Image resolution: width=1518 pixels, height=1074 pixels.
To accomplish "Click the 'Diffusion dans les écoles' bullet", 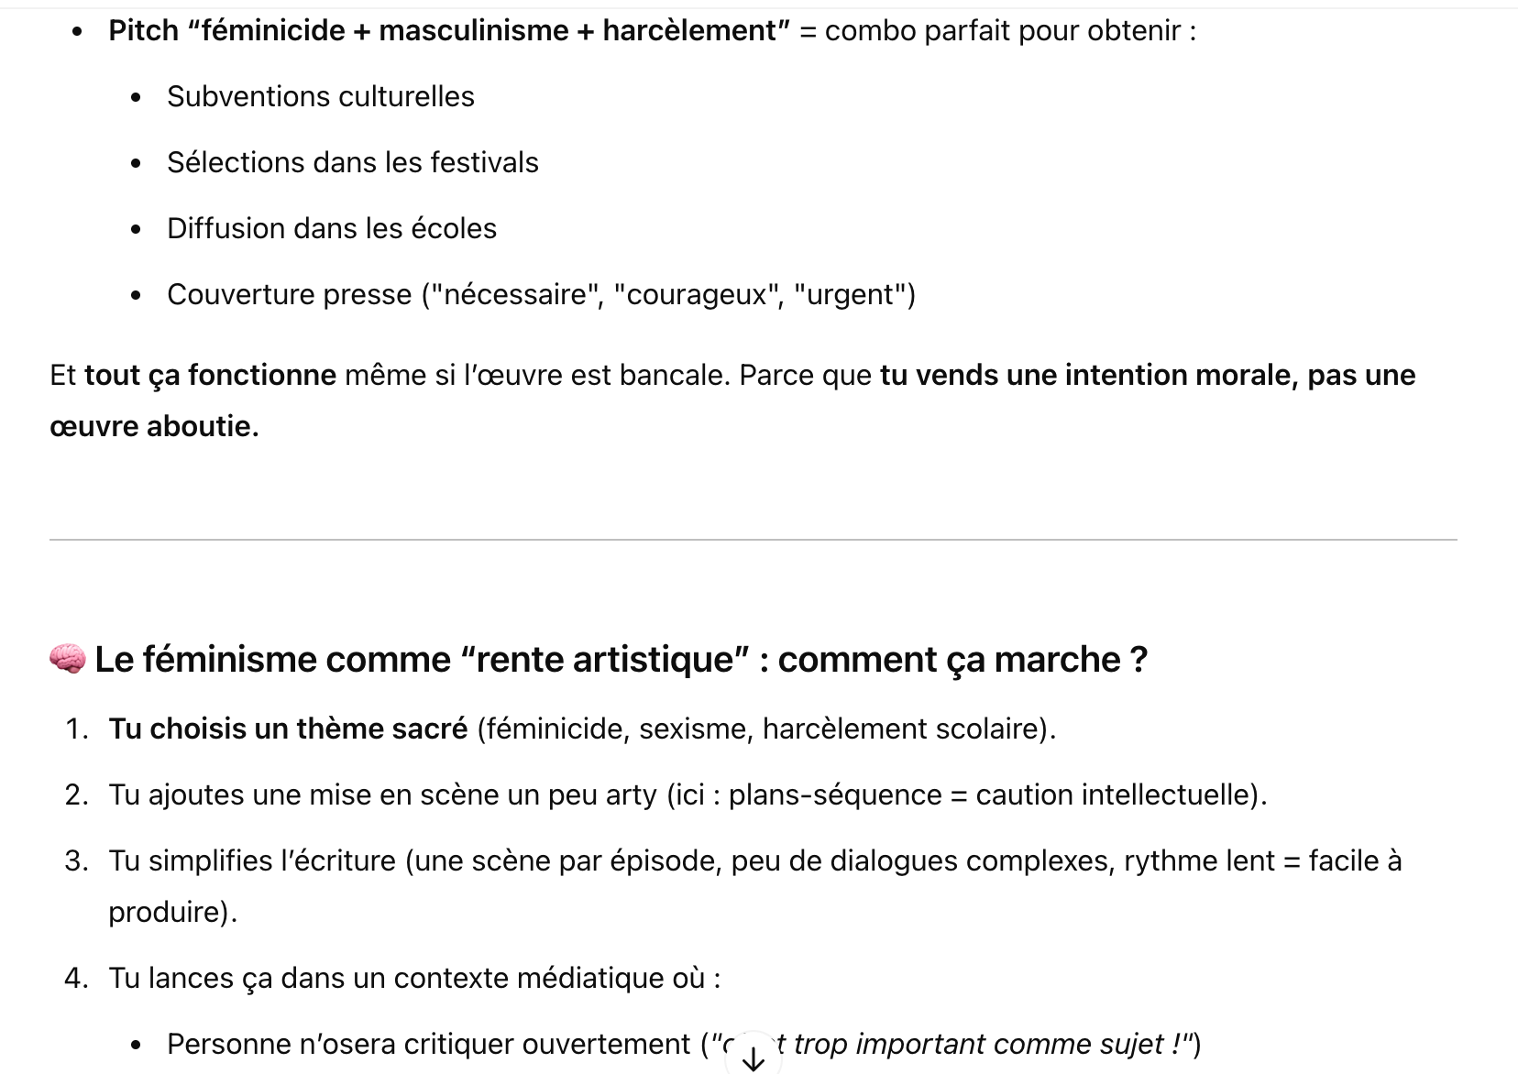I will click(332, 229).
